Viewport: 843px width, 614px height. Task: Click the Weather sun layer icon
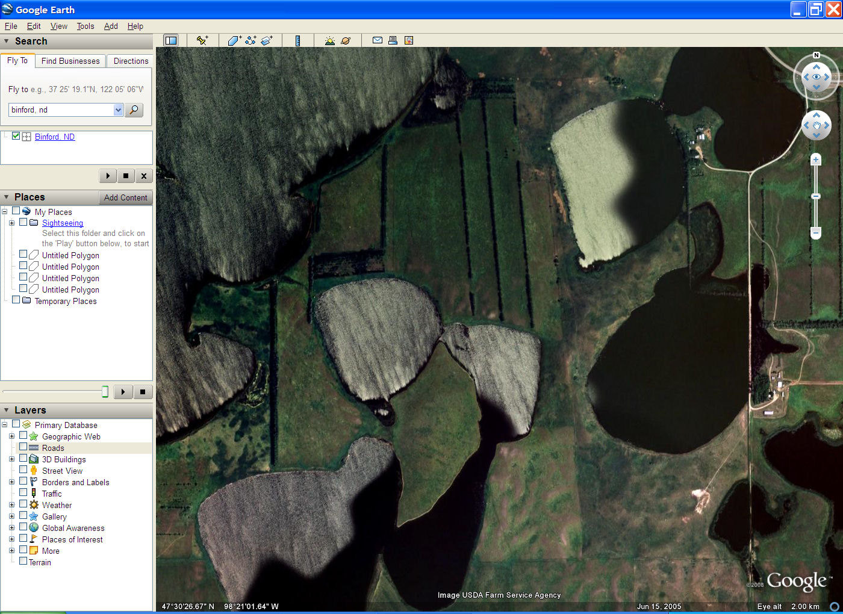click(34, 504)
